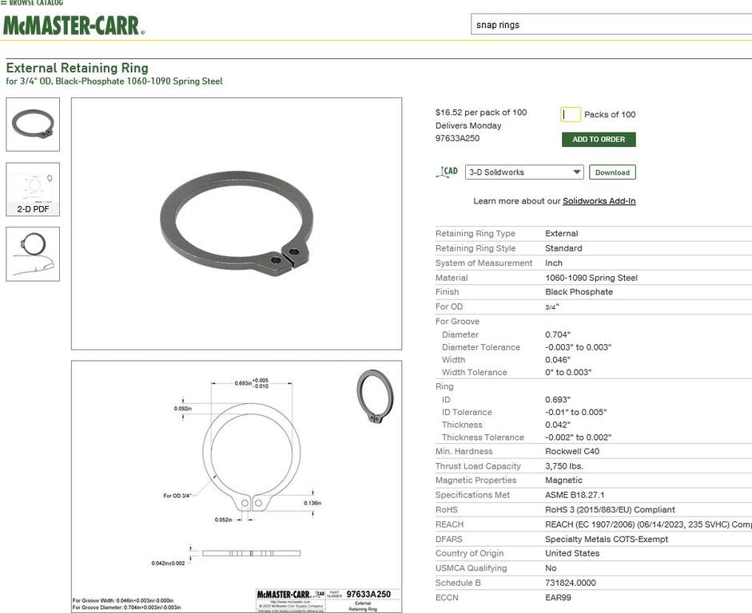This screenshot has width=752, height=613.
Task: Click the ID Tolerance label
Action: pos(467,413)
